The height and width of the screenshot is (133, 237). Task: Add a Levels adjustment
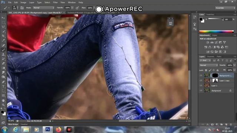click(x=212, y=42)
